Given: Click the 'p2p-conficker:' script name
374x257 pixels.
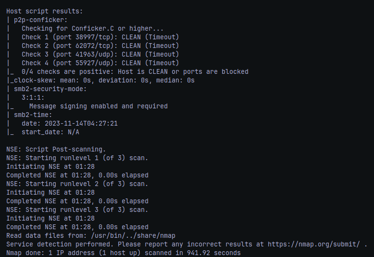Looking at the screenshot, I should (41, 20).
